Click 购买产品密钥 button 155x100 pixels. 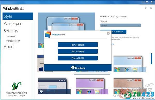[78, 51]
